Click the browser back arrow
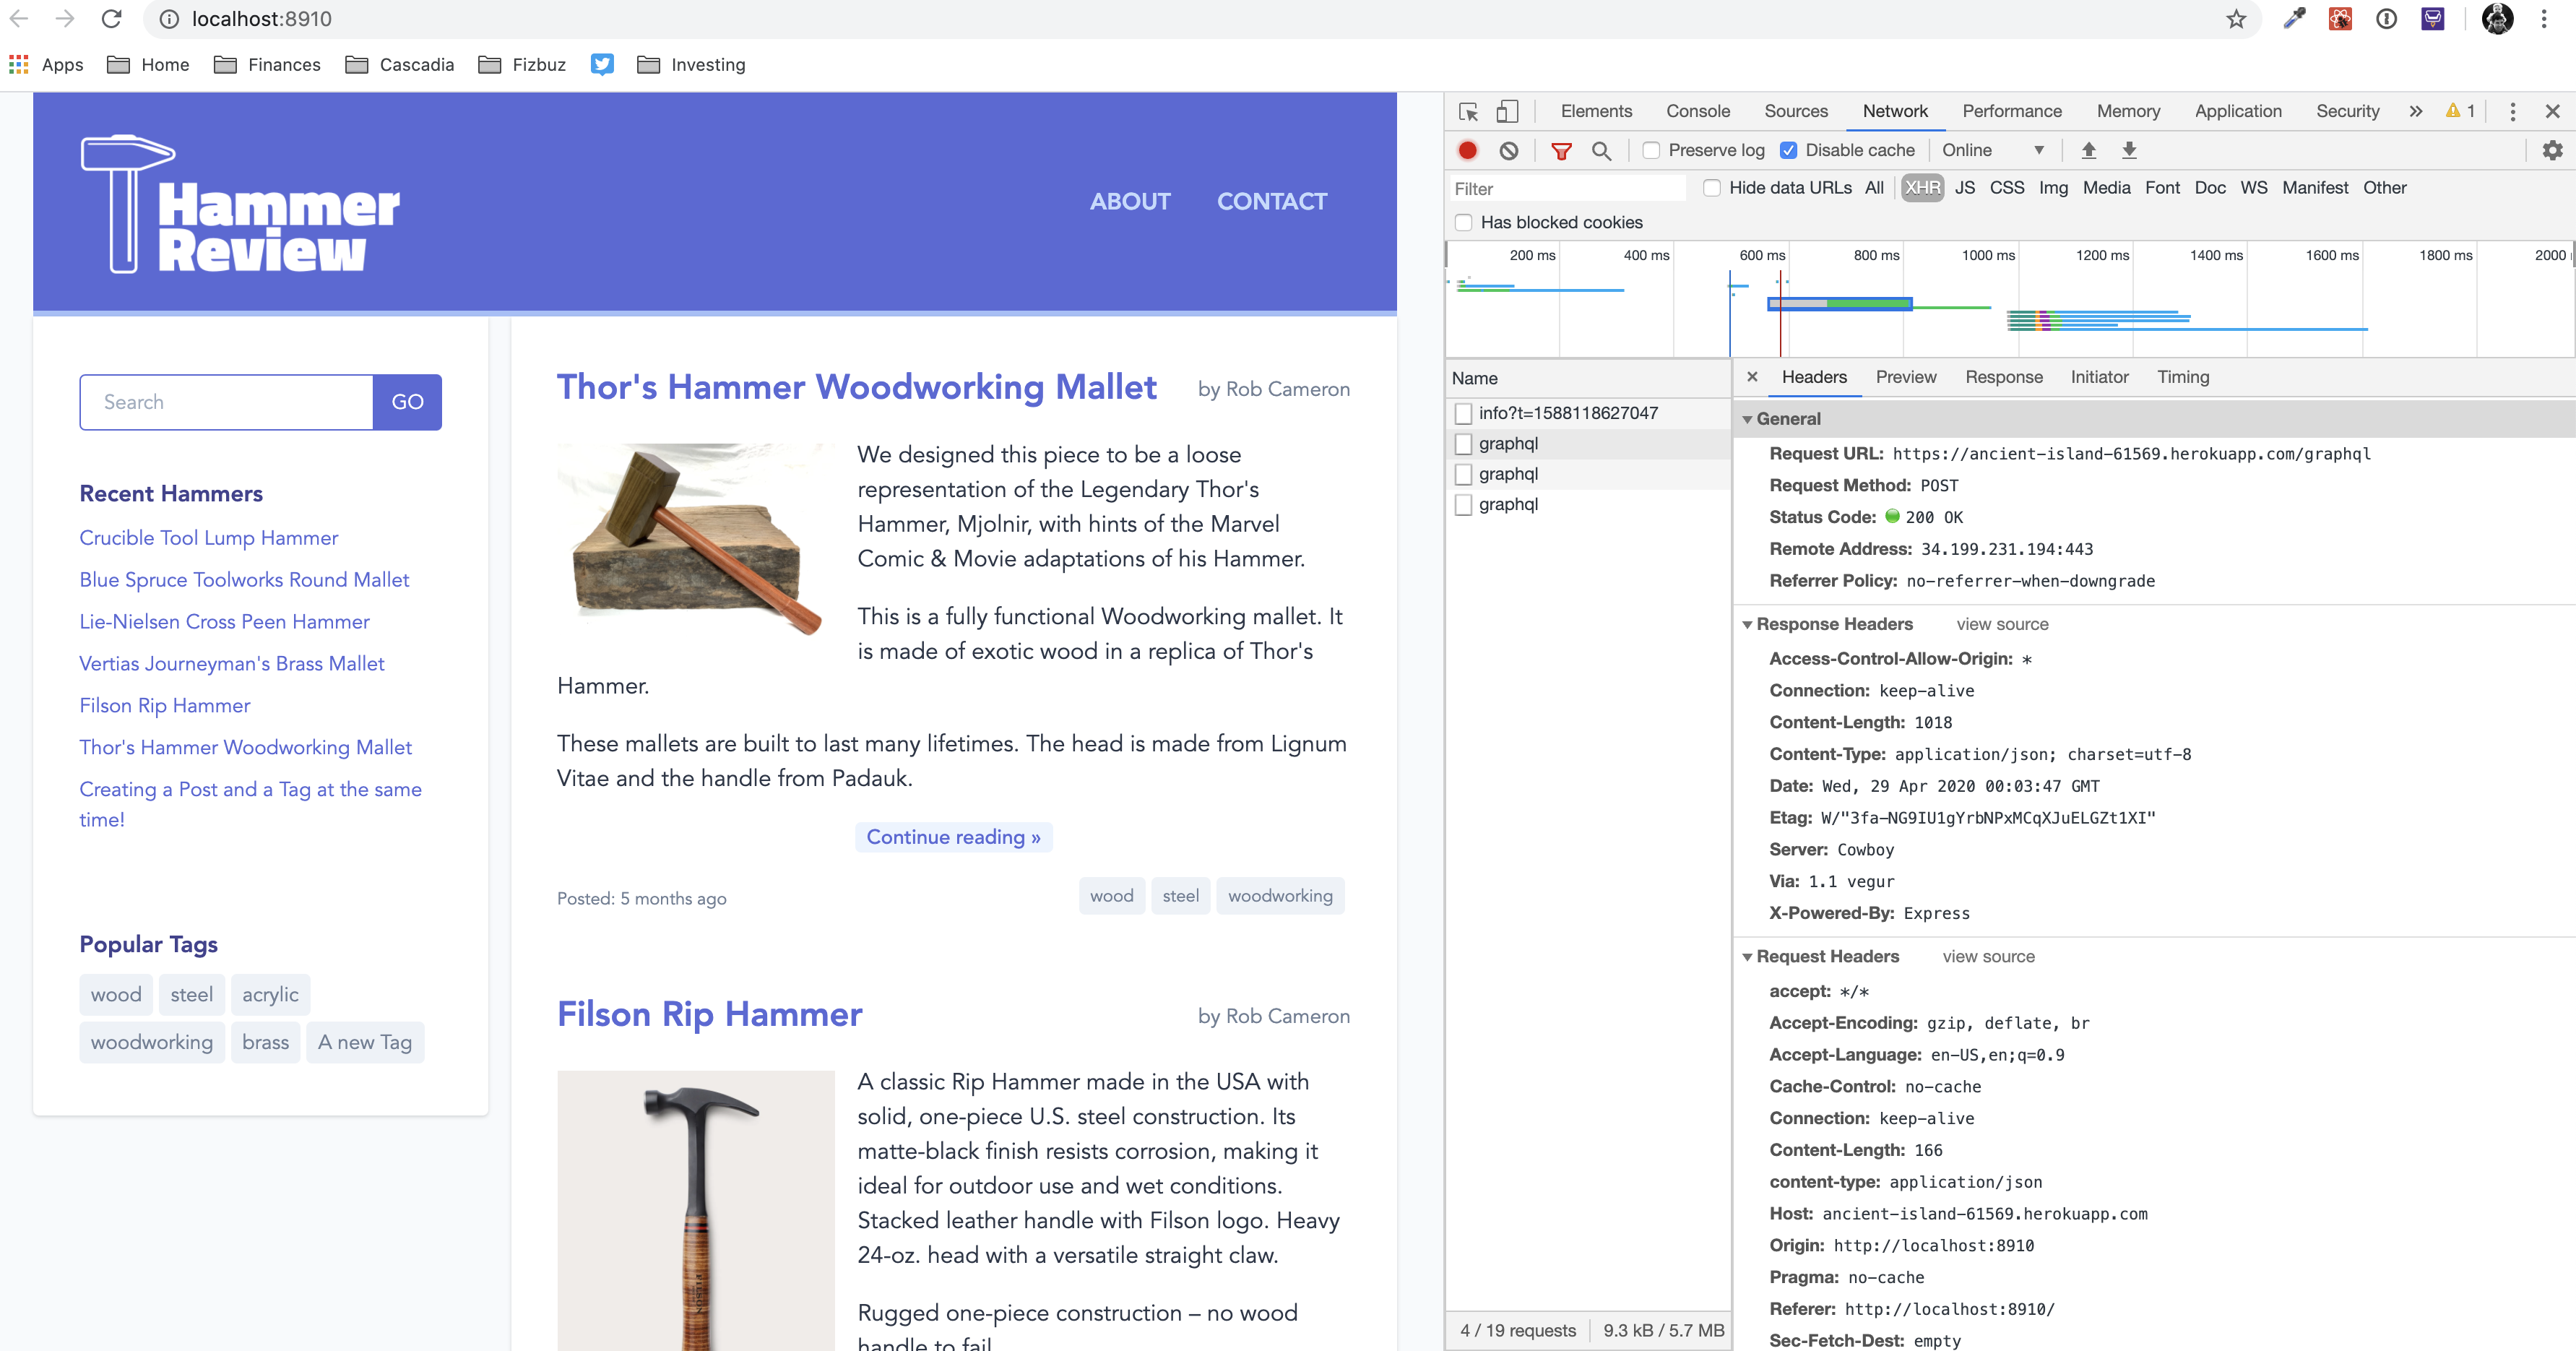The height and width of the screenshot is (1351, 2576). [19, 19]
